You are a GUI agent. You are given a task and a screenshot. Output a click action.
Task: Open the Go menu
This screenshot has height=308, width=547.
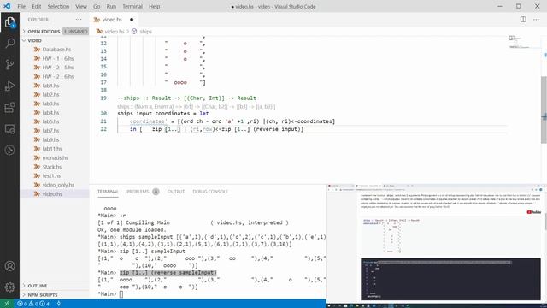point(97,6)
